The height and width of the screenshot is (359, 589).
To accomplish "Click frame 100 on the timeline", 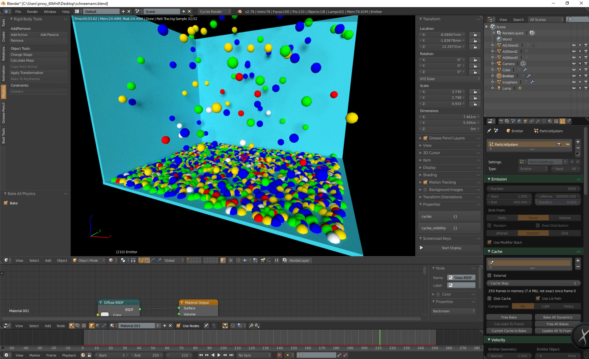I will click(x=223, y=338).
